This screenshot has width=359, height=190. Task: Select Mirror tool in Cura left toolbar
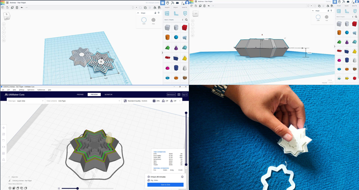(3, 147)
